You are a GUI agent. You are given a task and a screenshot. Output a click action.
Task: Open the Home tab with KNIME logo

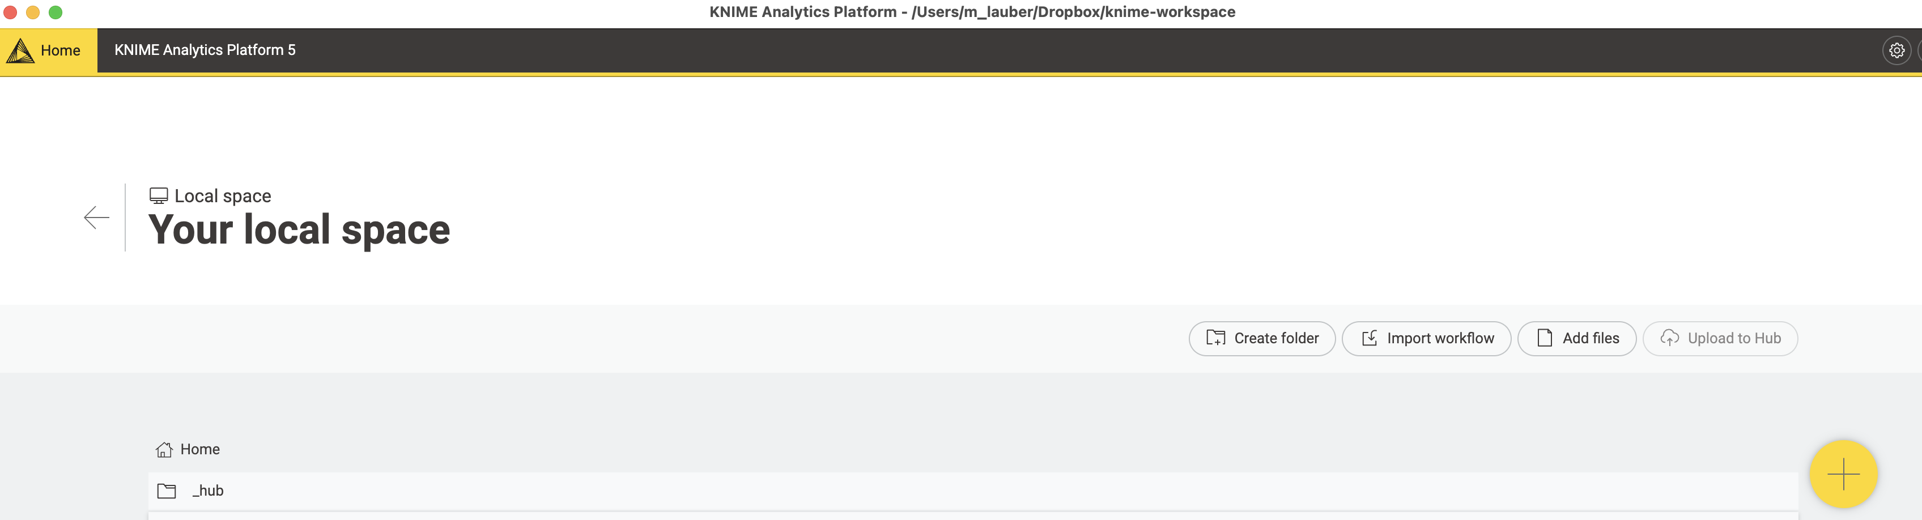pos(49,51)
